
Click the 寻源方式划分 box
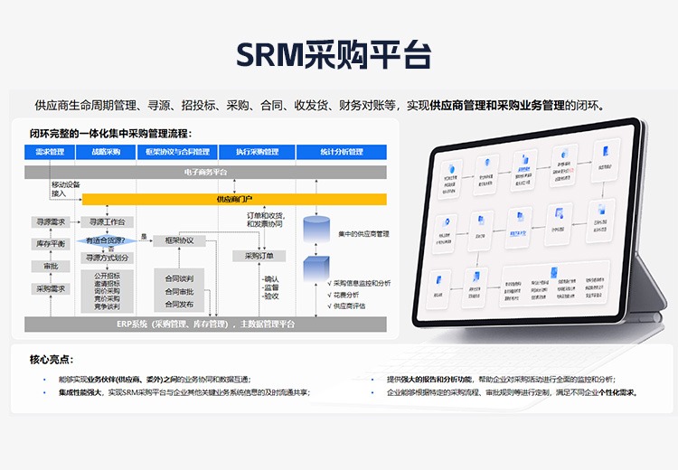(108, 258)
